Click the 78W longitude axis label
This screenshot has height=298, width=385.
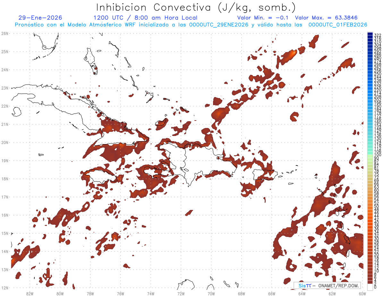click(90, 293)
